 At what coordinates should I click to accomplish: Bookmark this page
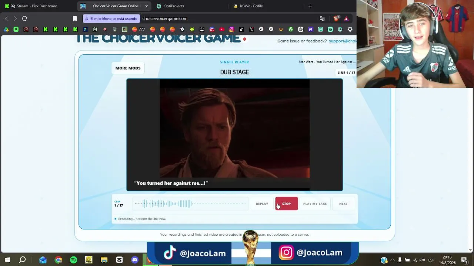(75, 18)
